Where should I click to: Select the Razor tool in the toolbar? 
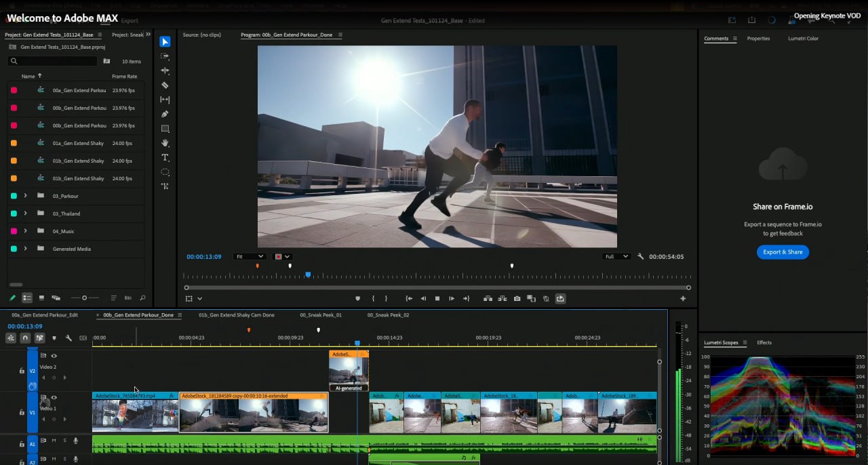click(x=165, y=85)
